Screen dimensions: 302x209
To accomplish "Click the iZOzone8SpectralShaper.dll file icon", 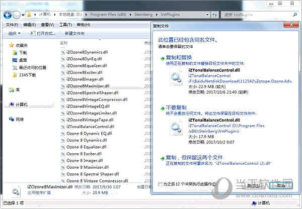I will [63, 93].
